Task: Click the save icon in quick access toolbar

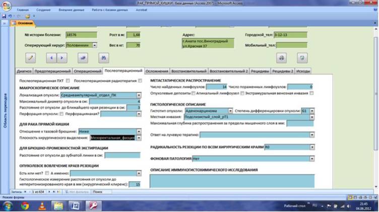Action: pyautogui.click(x=4, y=16)
